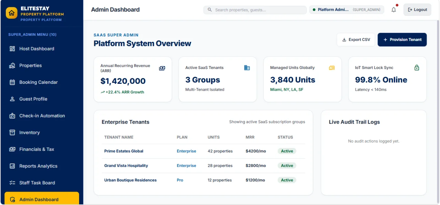Click $2800/mo MRR value
Viewport: 440px width, 205px height.
tap(256, 166)
